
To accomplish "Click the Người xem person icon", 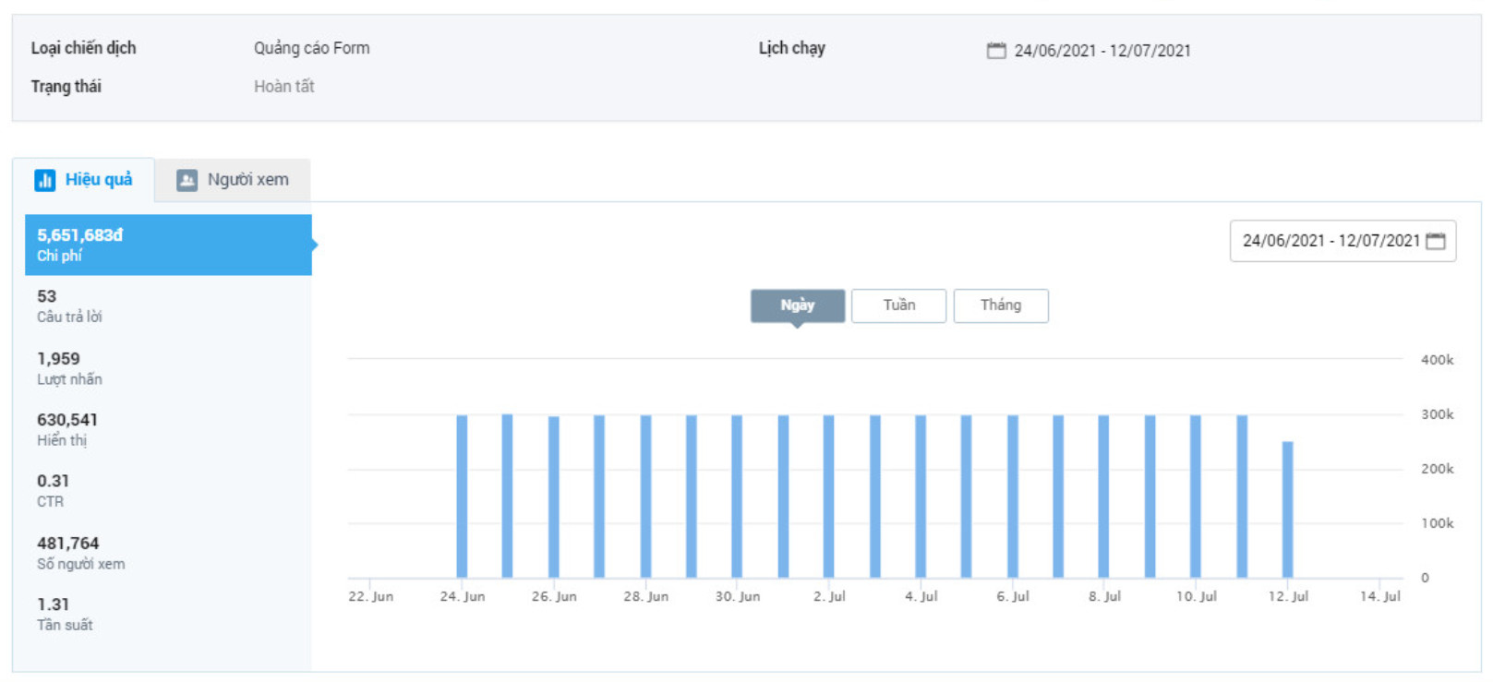I will [x=187, y=180].
